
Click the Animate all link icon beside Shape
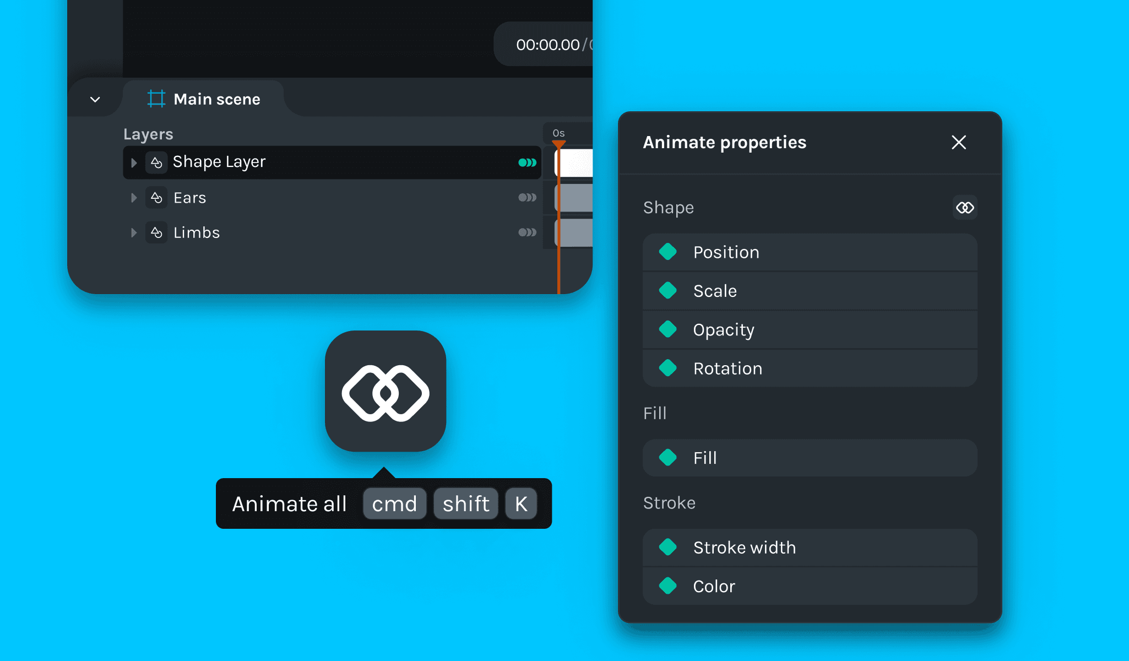(965, 208)
